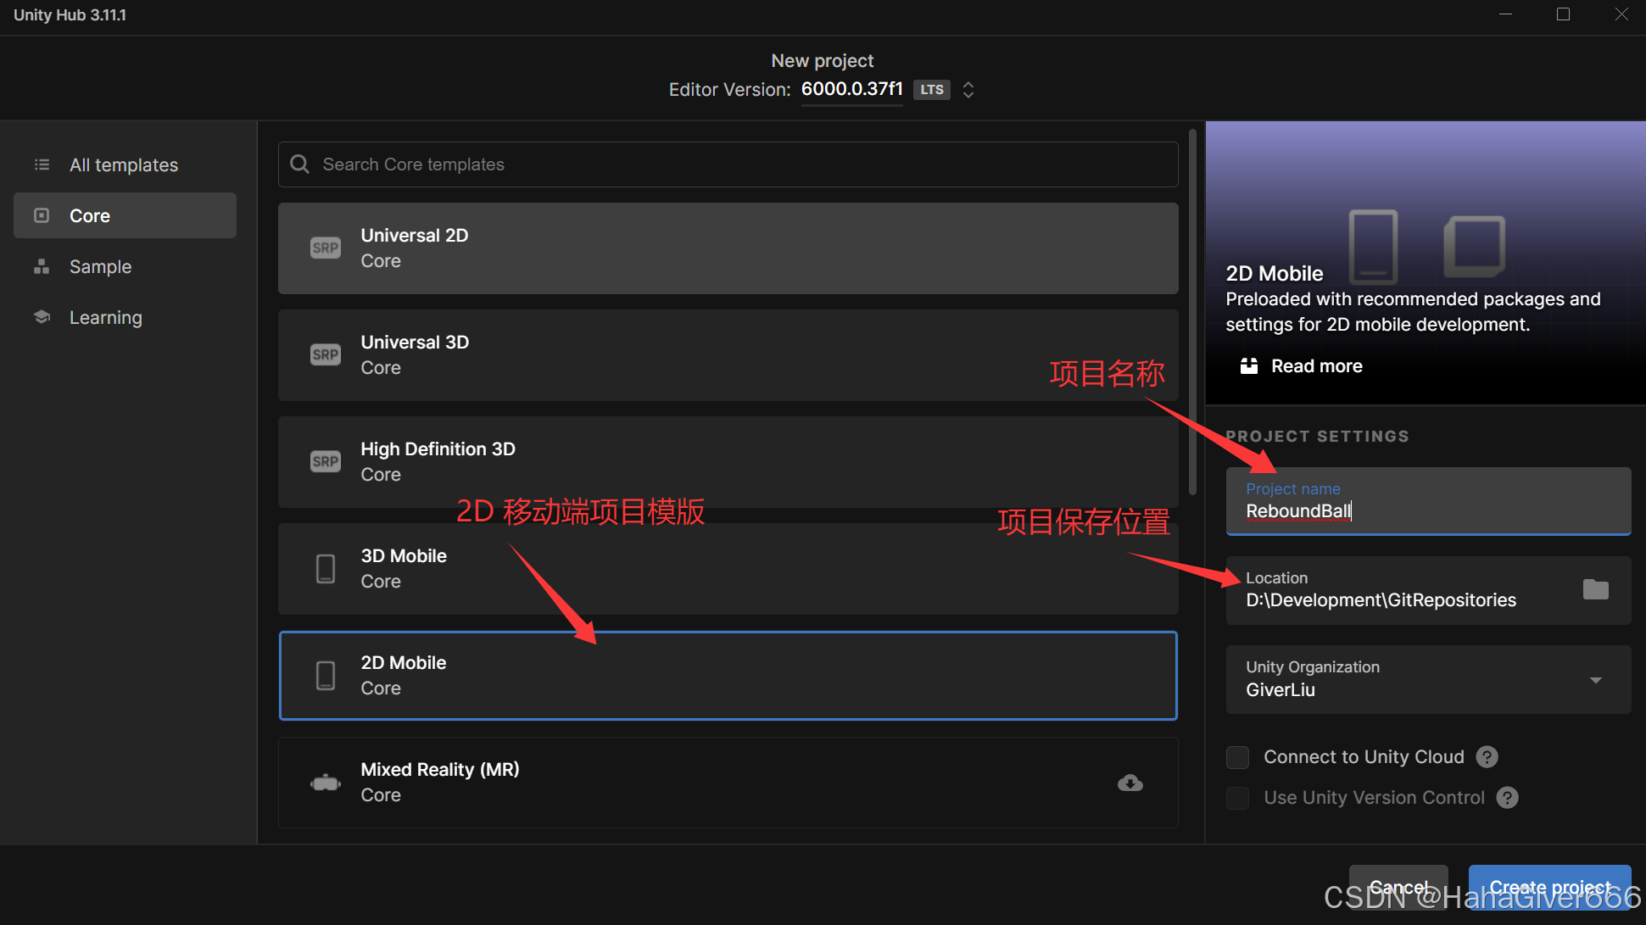Maximize the Unity Hub window
Viewport: 1646px width, 925px height.
tap(1564, 14)
